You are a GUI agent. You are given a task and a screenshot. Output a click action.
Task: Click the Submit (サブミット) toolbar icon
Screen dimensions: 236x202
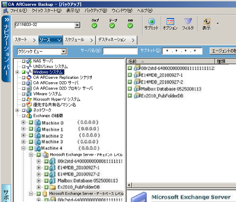pos(151,21)
